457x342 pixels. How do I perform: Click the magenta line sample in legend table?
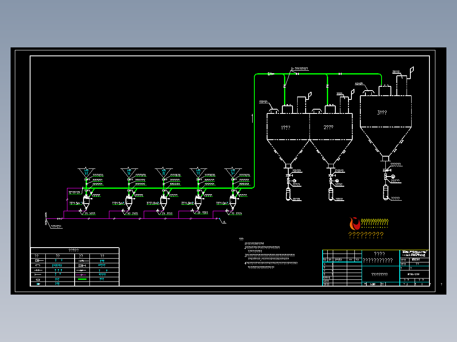click(x=81, y=275)
